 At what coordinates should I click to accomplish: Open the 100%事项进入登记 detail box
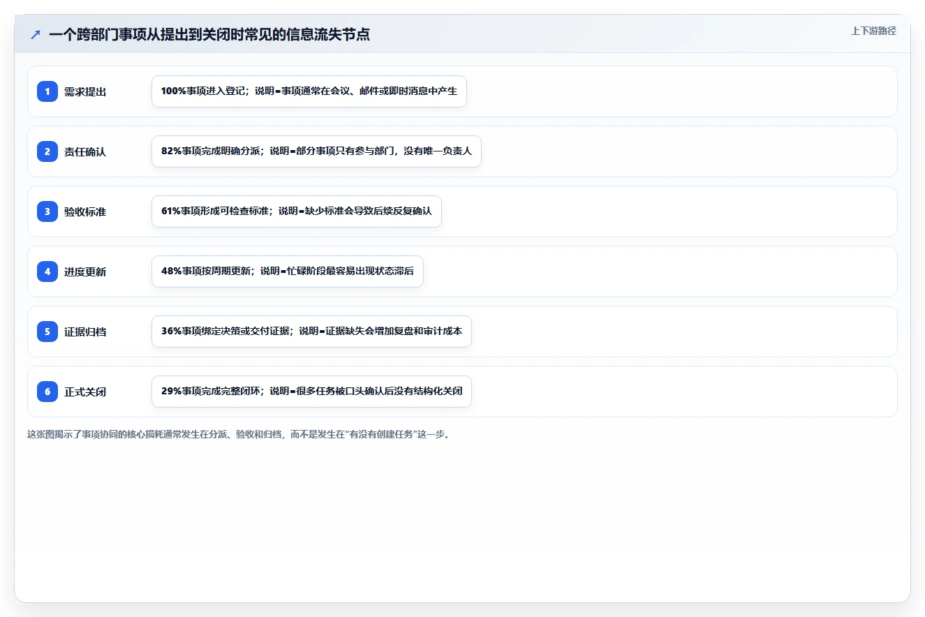pyautogui.click(x=309, y=91)
